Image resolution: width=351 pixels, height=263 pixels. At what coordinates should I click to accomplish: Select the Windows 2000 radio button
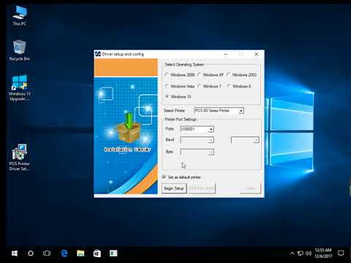167,75
